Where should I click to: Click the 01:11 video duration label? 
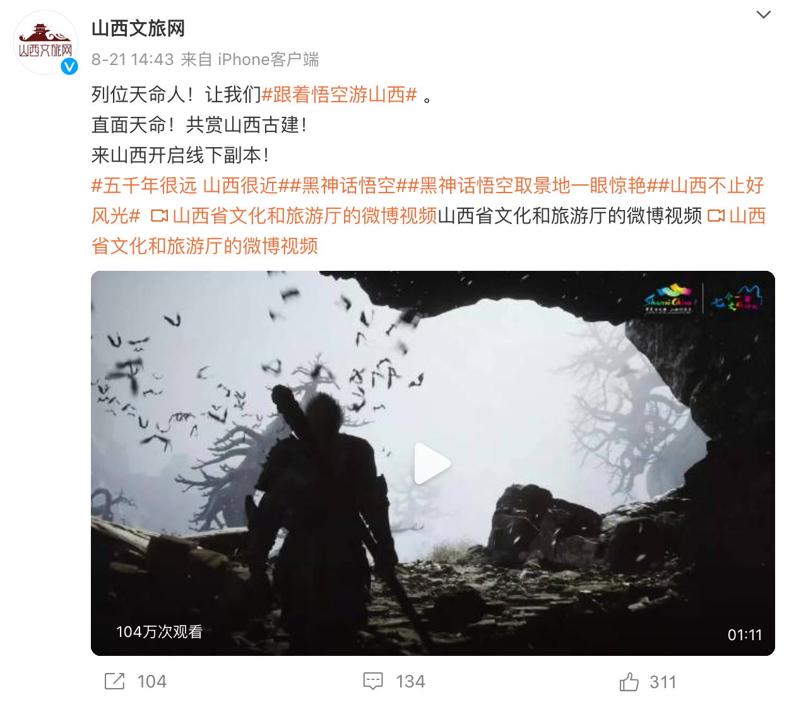pos(745,634)
